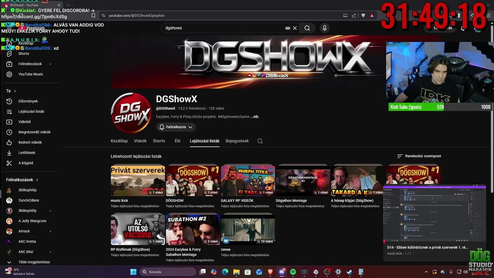
Task: Open YouTube Music from the sidebar
Action: [31, 74]
